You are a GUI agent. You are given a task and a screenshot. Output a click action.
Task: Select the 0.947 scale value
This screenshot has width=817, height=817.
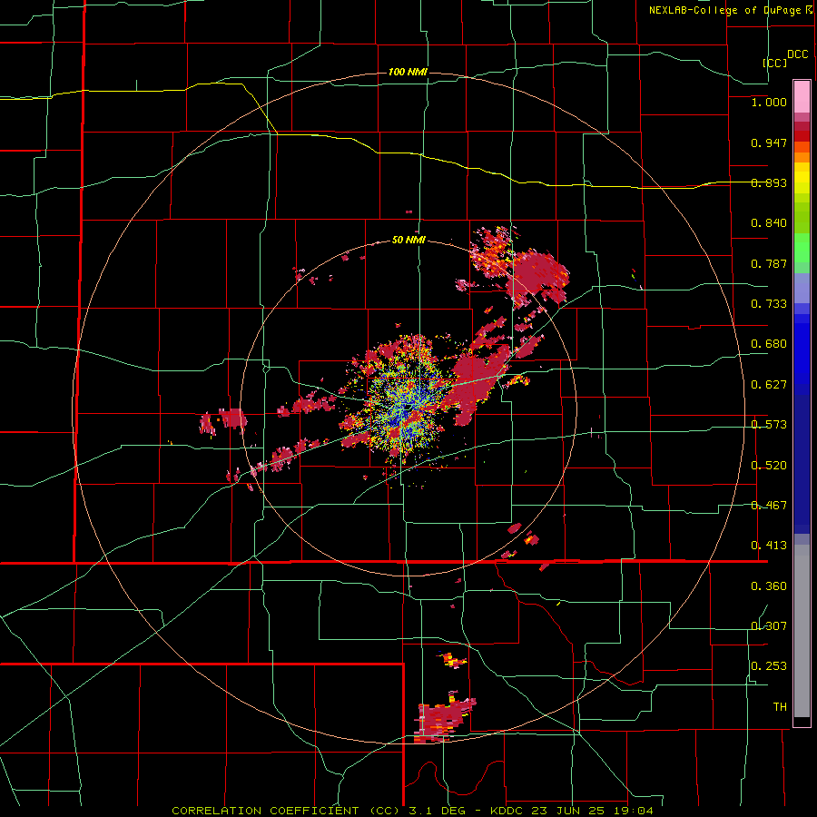tap(769, 143)
